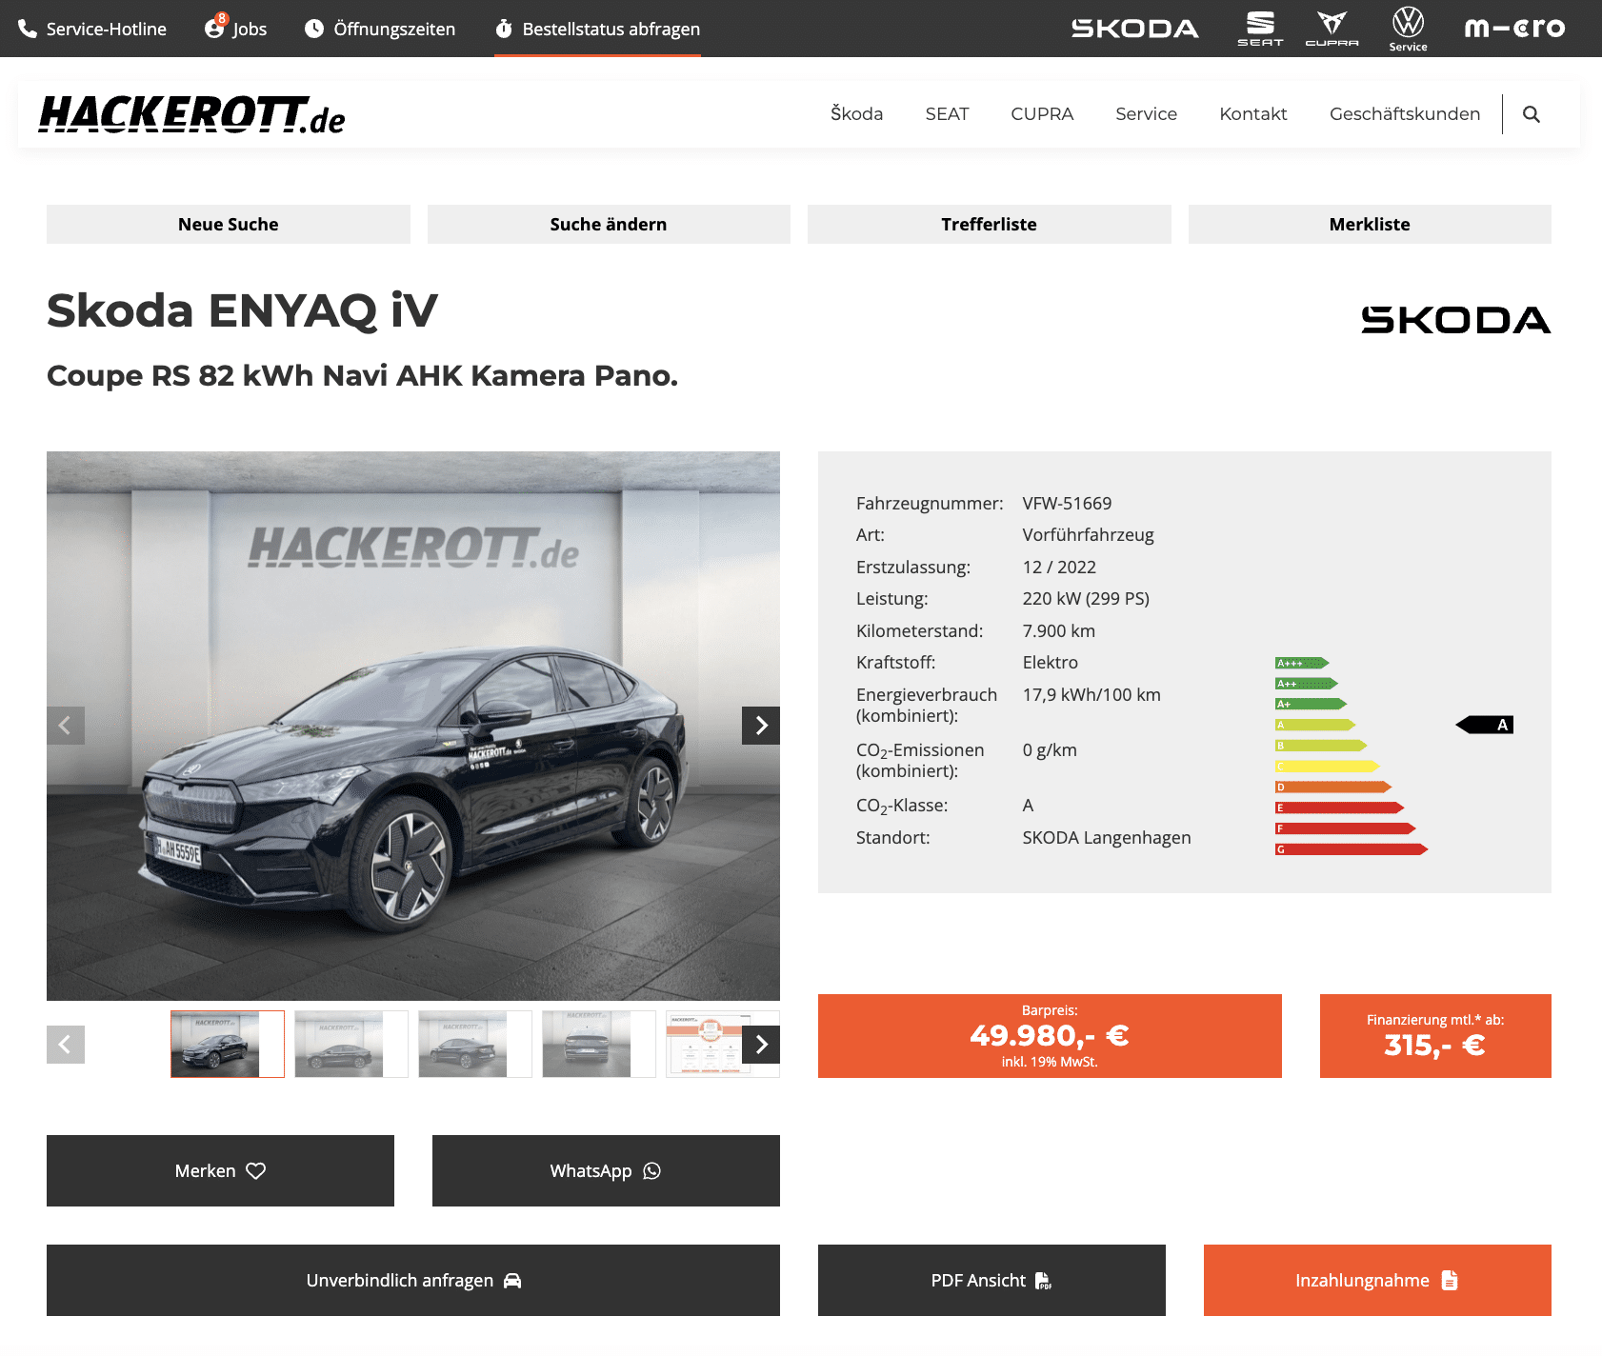The width and height of the screenshot is (1602, 1356).
Task: Open the Jobs link with badge
Action: point(235,28)
